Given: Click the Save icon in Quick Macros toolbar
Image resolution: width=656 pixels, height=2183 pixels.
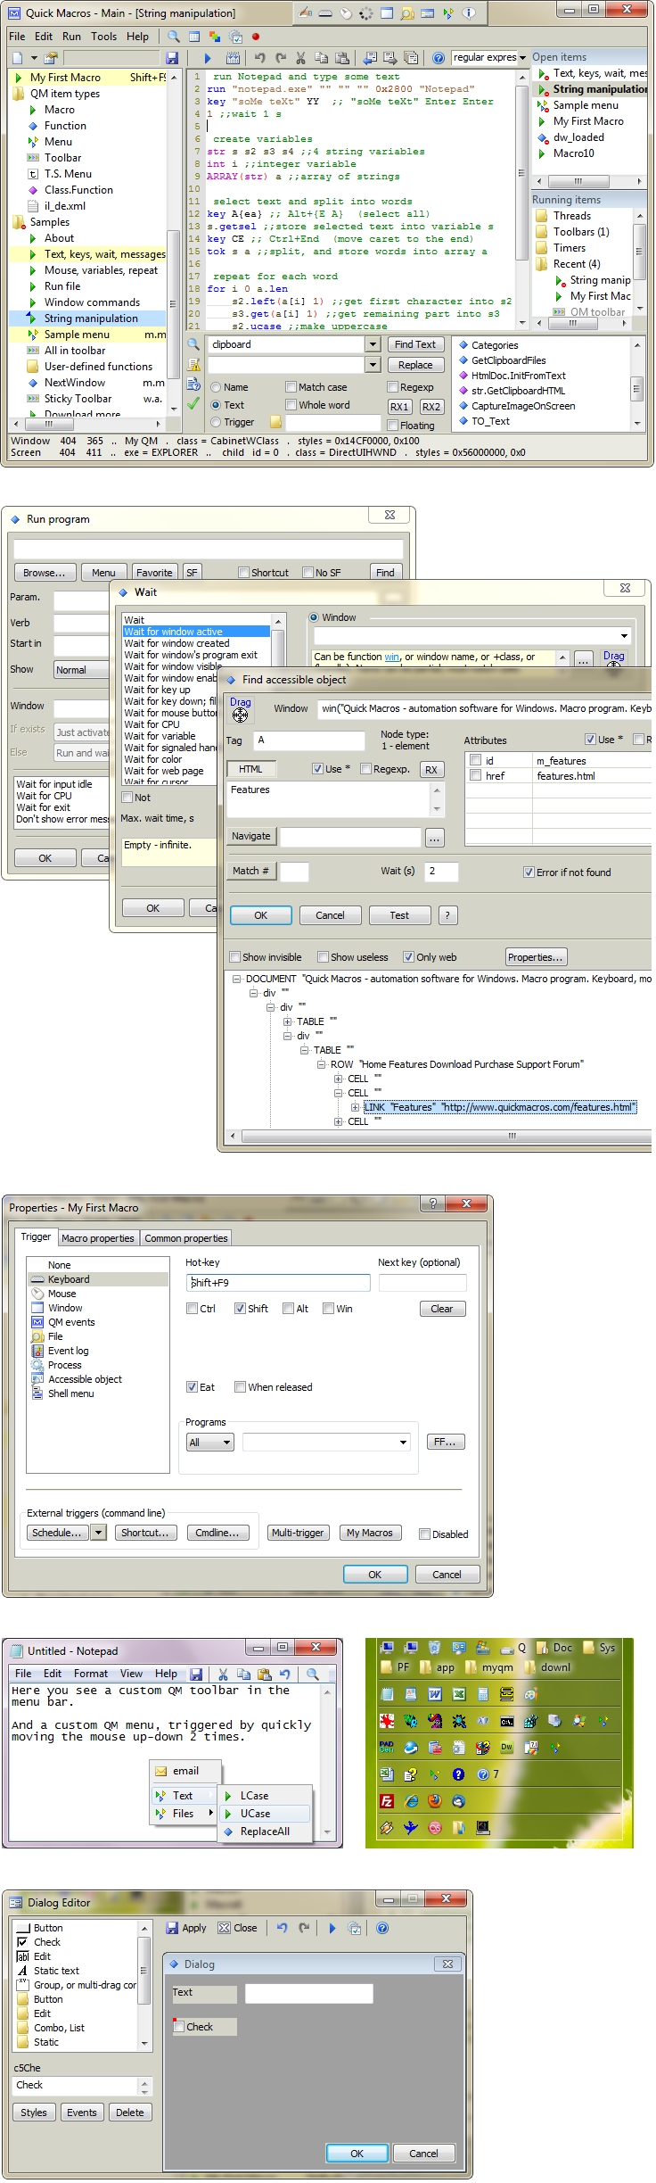Looking at the screenshot, I should coord(172,58).
